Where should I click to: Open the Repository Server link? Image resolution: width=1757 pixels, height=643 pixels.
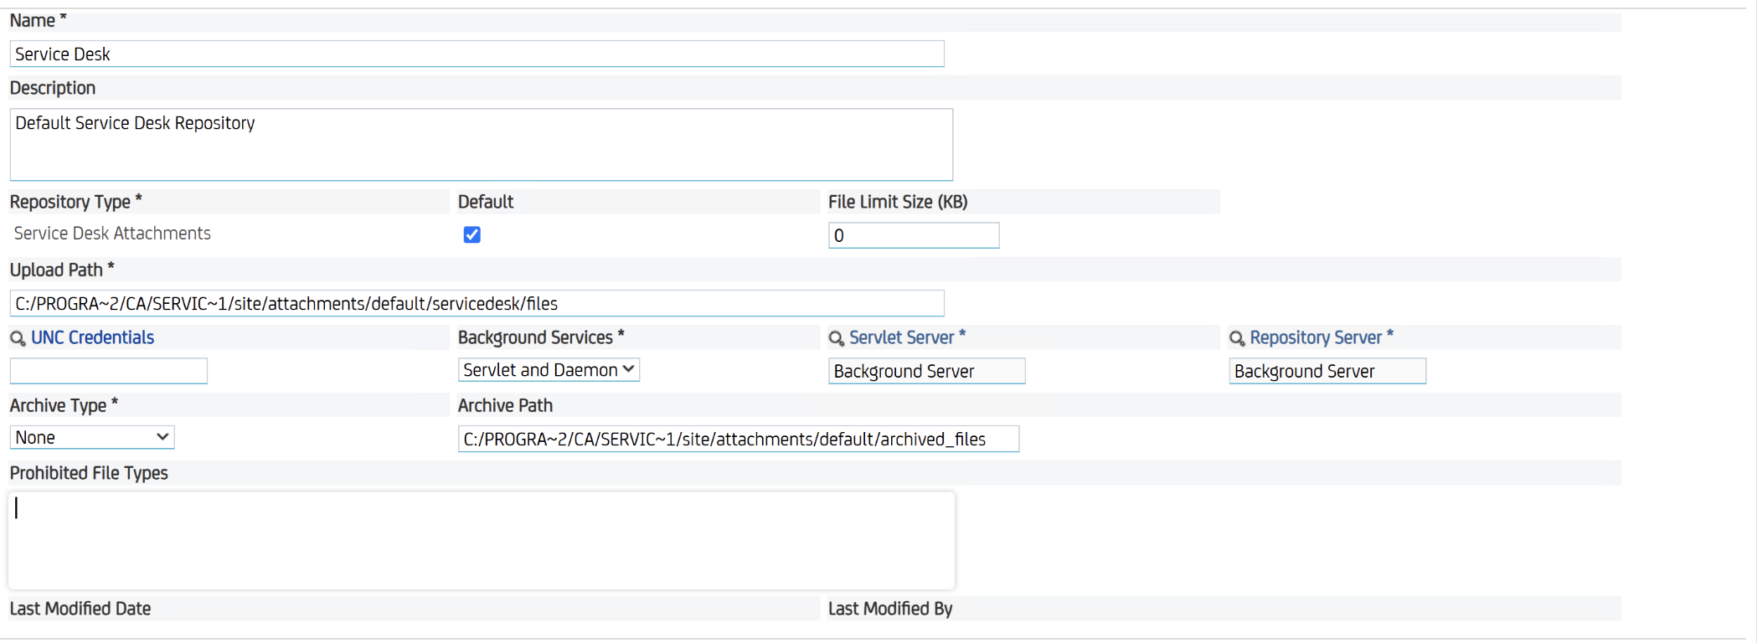1315,337
